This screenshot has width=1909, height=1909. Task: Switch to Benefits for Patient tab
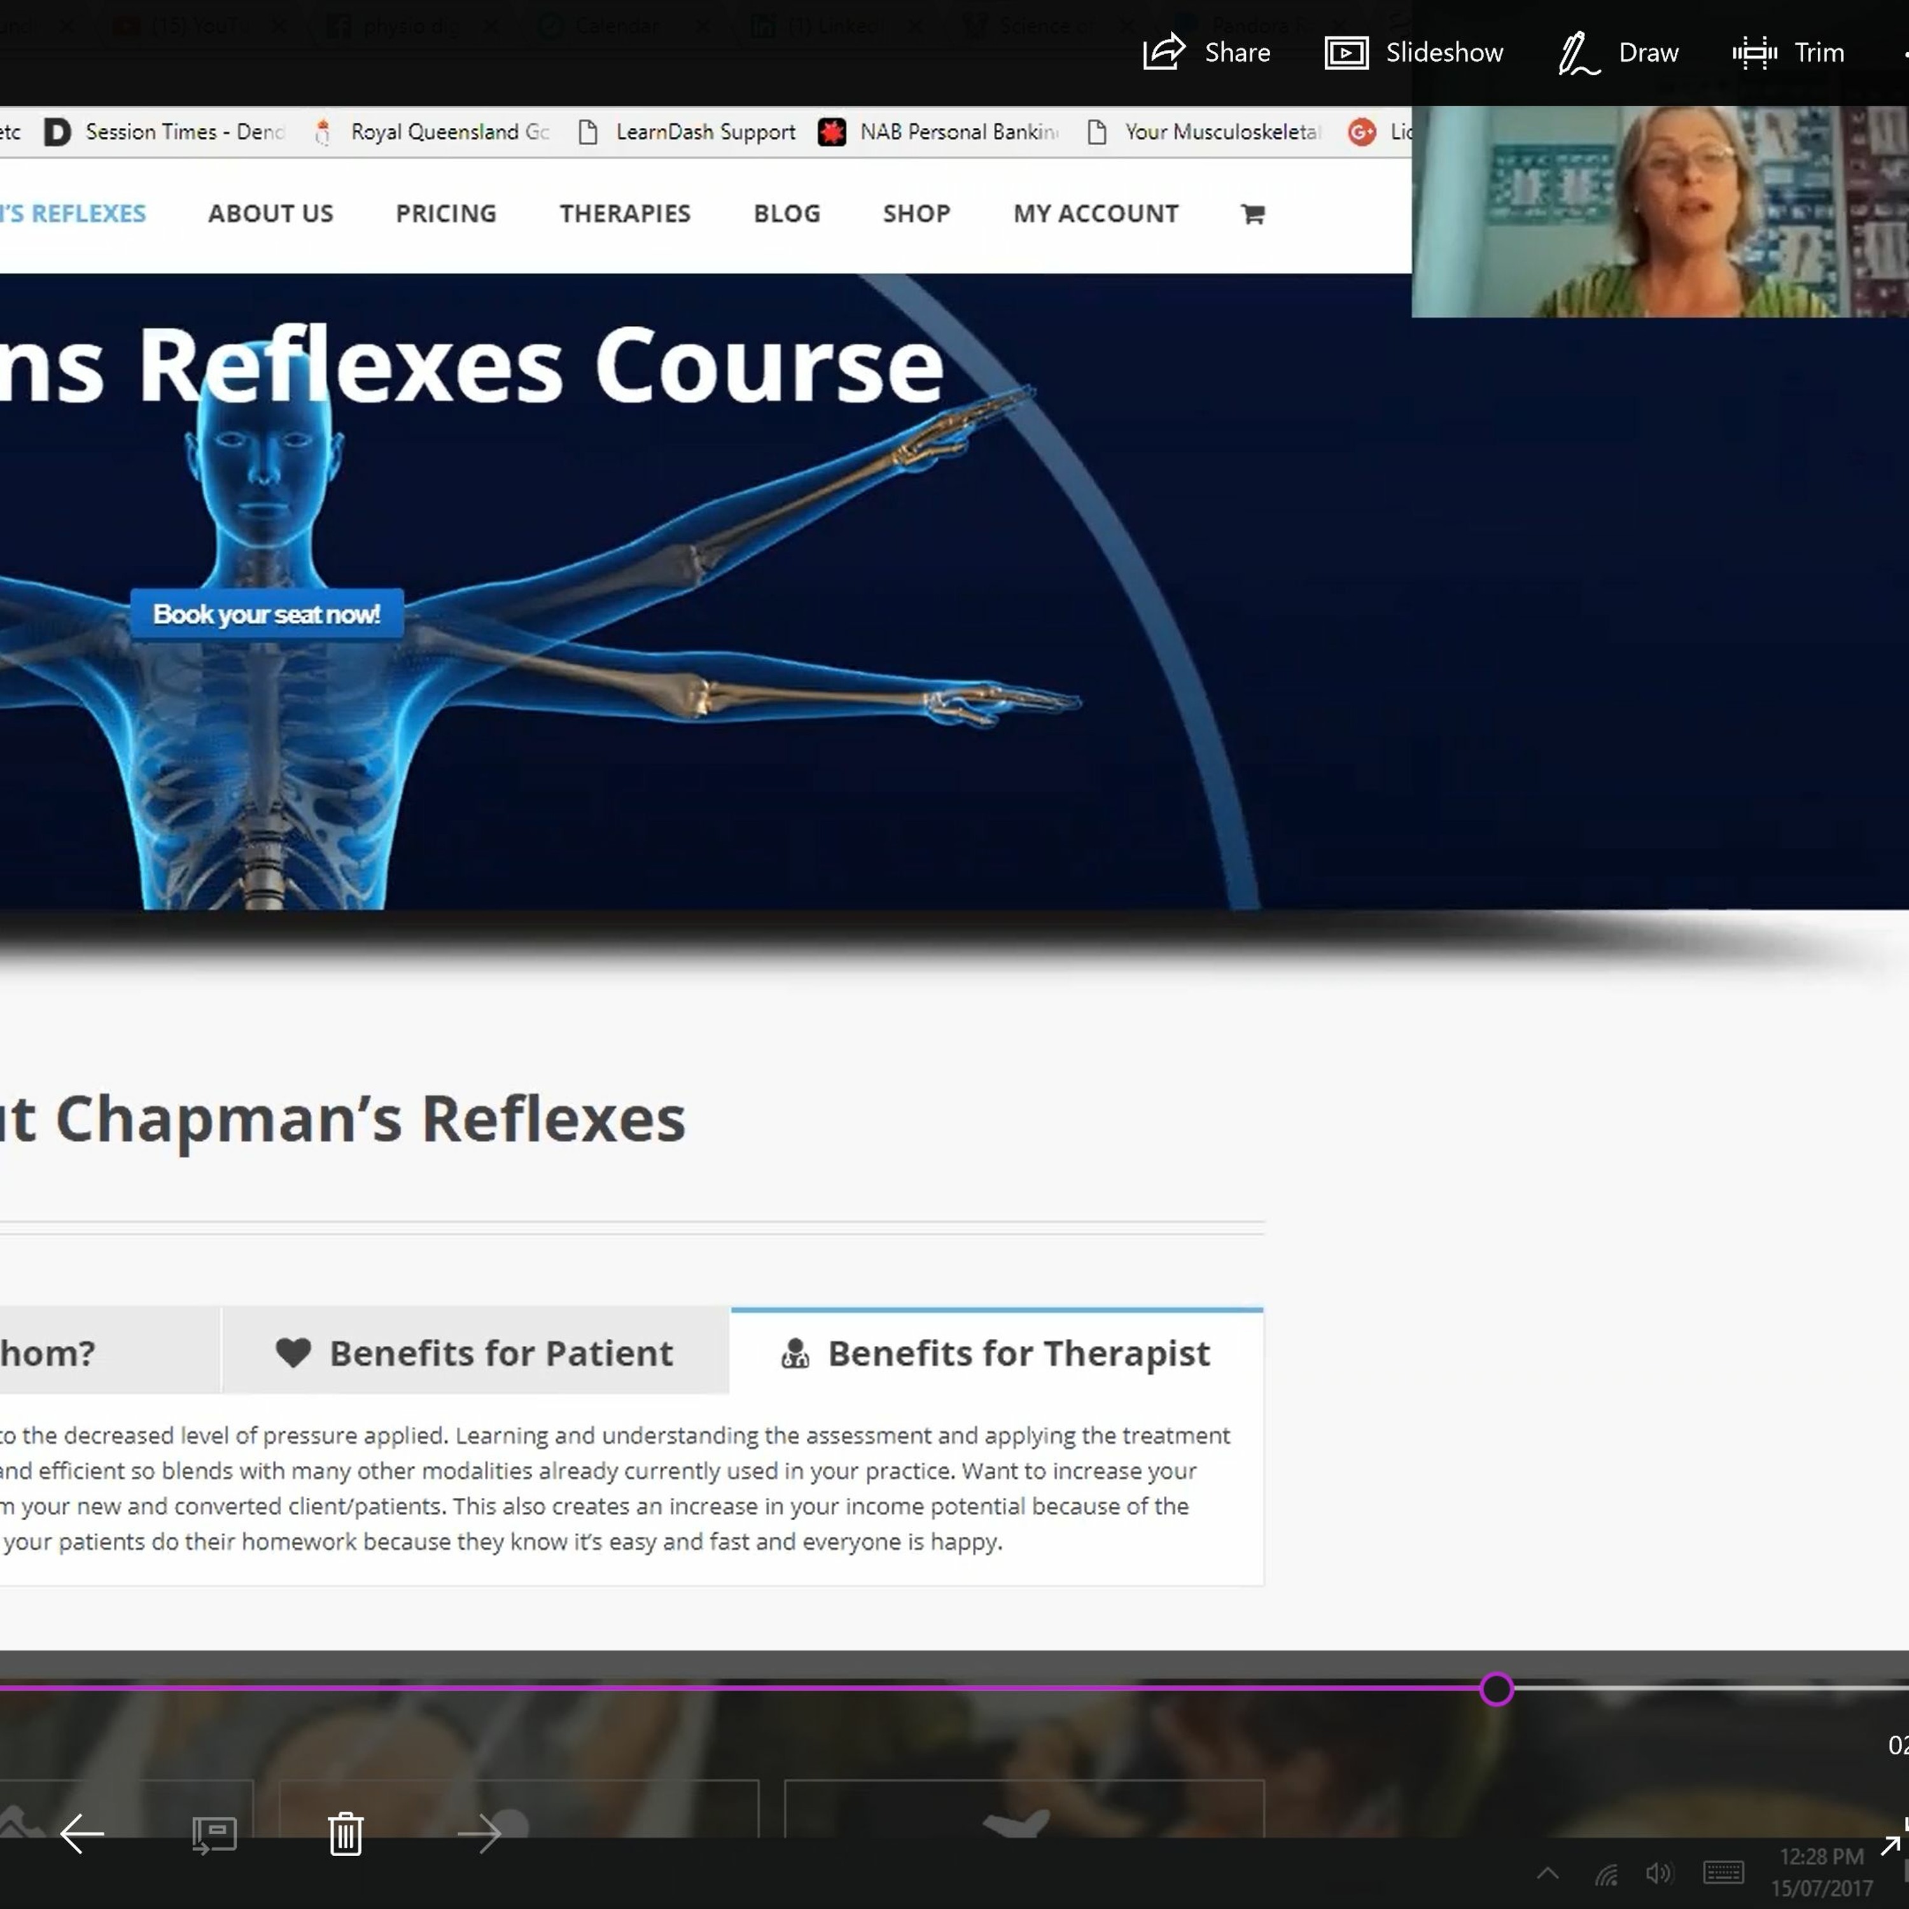[x=475, y=1352]
